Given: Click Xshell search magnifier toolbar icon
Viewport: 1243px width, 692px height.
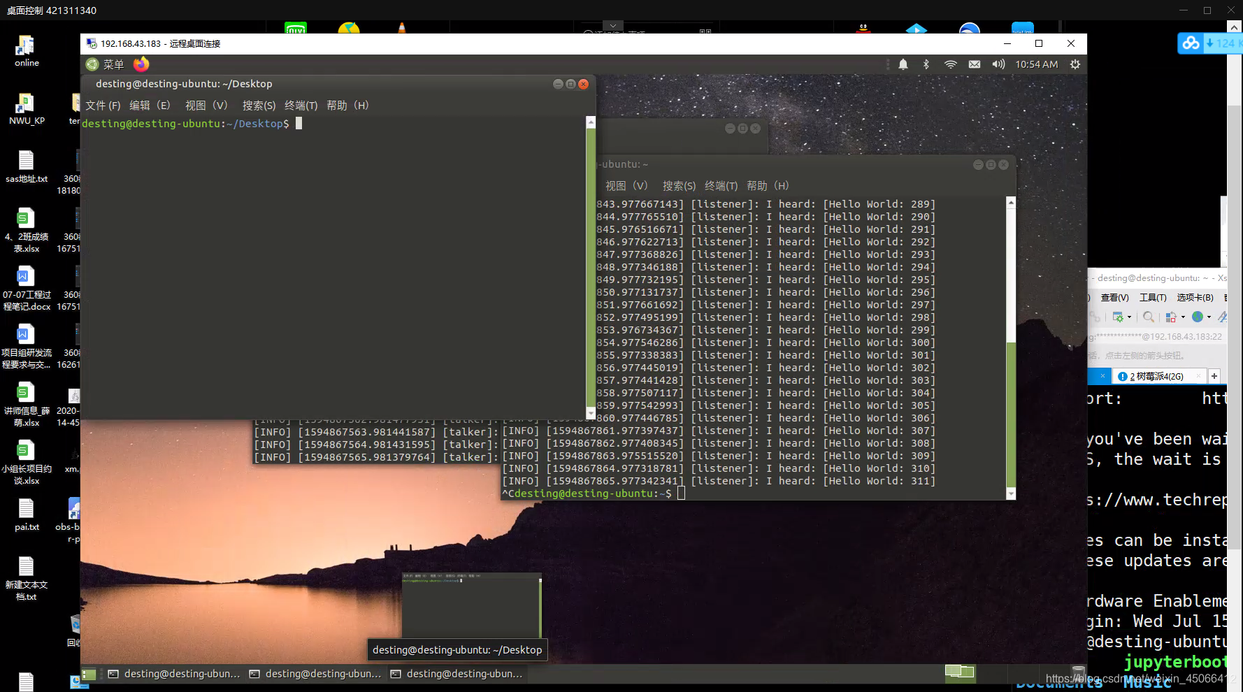Looking at the screenshot, I should point(1148,317).
